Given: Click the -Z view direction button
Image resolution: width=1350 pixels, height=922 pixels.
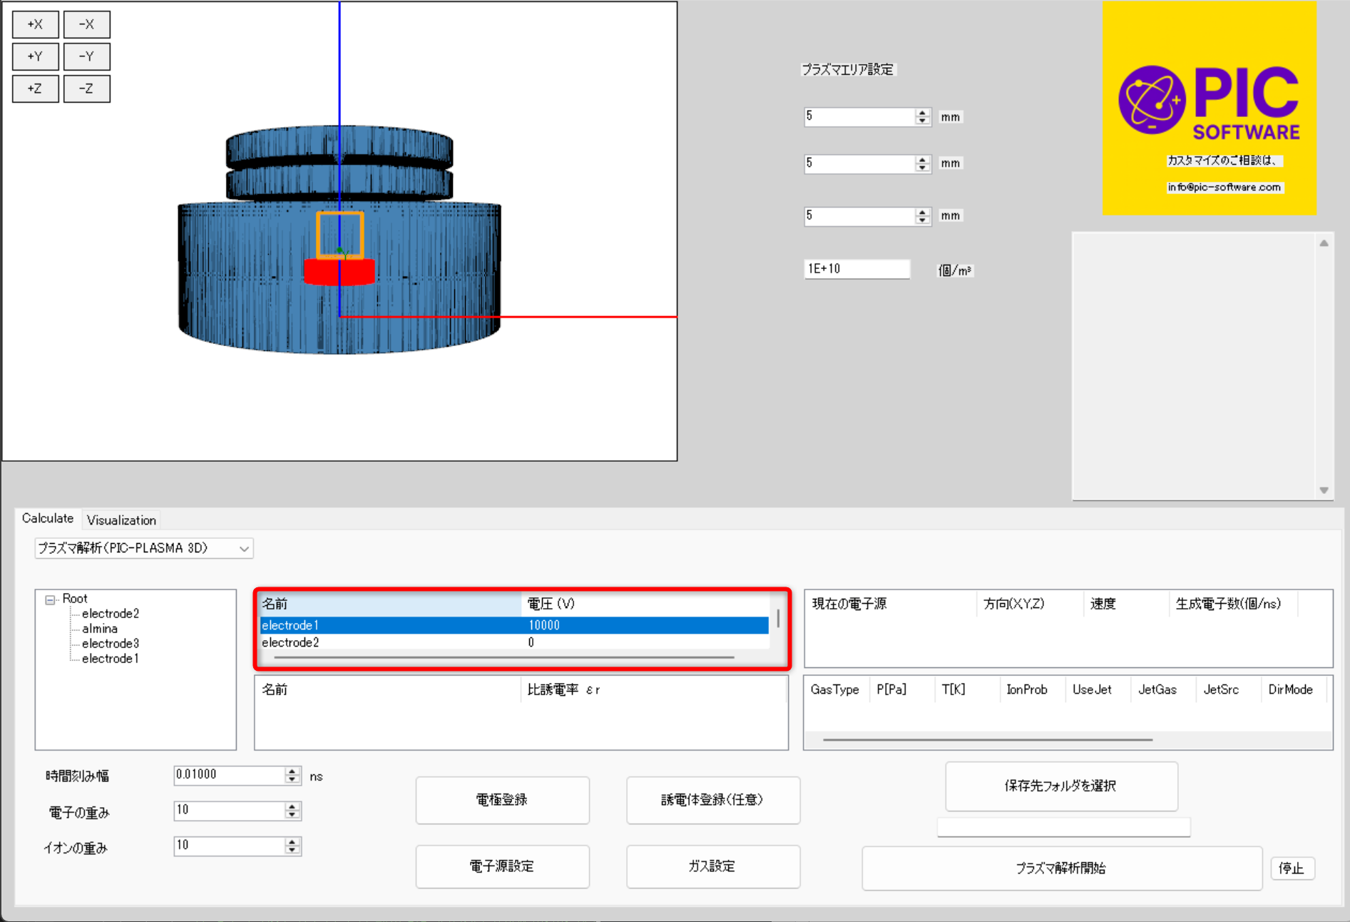Looking at the screenshot, I should (86, 88).
